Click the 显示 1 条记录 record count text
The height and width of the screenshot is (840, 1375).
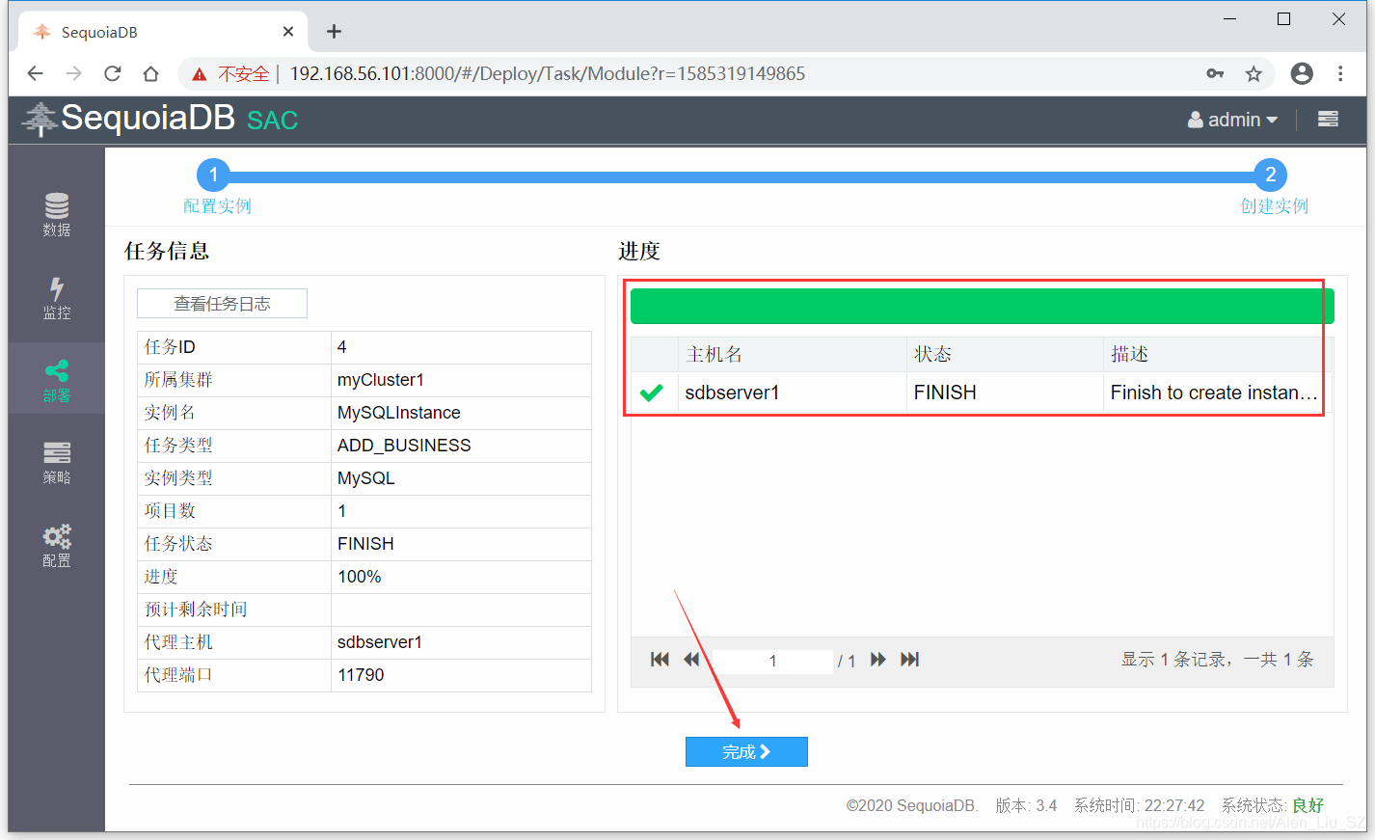point(1217,660)
